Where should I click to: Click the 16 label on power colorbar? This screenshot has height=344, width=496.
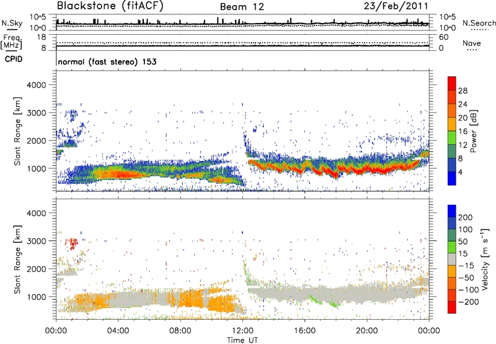coord(463,132)
